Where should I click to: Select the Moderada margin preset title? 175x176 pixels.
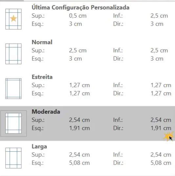point(46,112)
